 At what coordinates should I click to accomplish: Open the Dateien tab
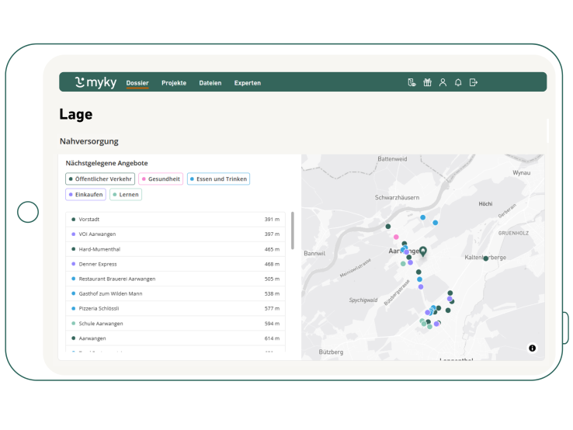tap(210, 83)
